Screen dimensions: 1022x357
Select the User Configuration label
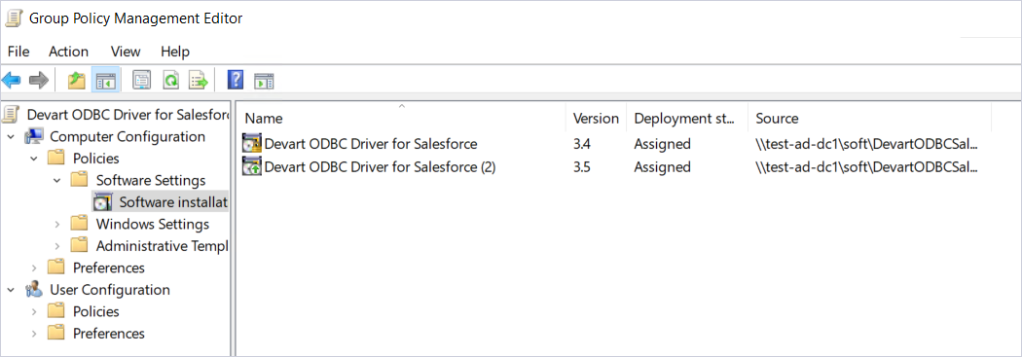110,290
